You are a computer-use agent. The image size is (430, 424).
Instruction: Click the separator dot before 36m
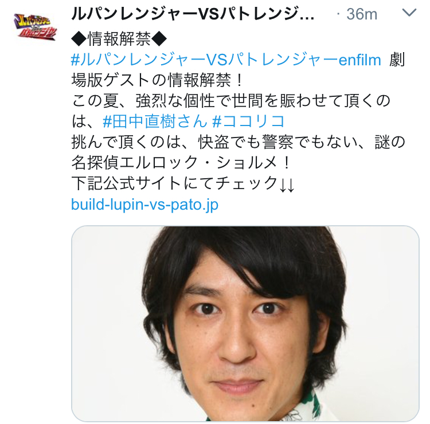[x=338, y=14]
